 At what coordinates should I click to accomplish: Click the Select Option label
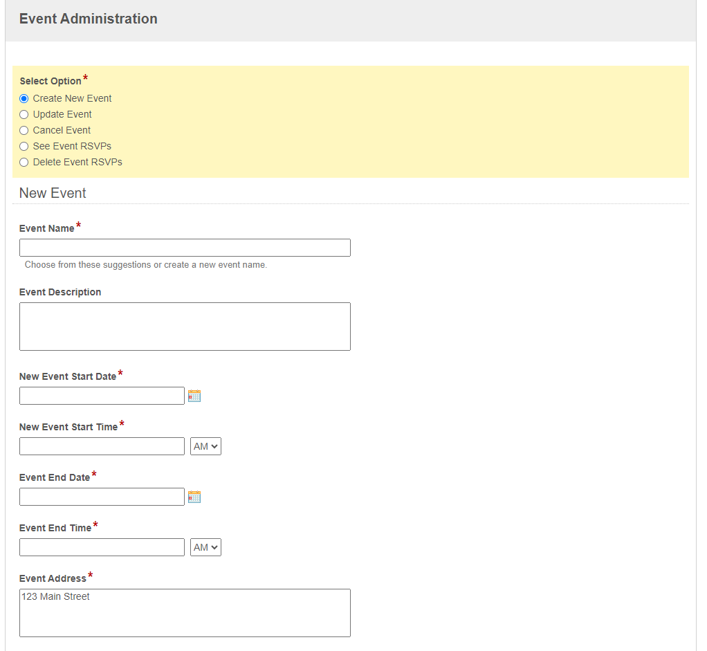(x=49, y=81)
